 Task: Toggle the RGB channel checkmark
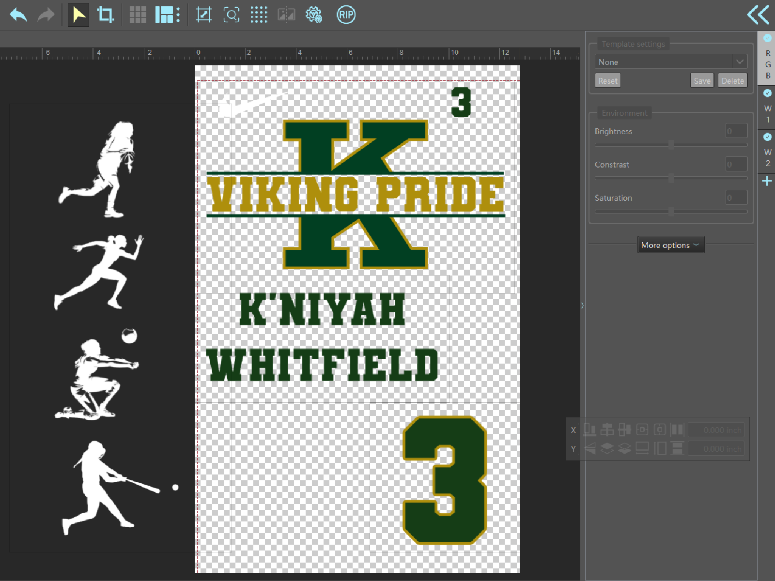coord(767,38)
